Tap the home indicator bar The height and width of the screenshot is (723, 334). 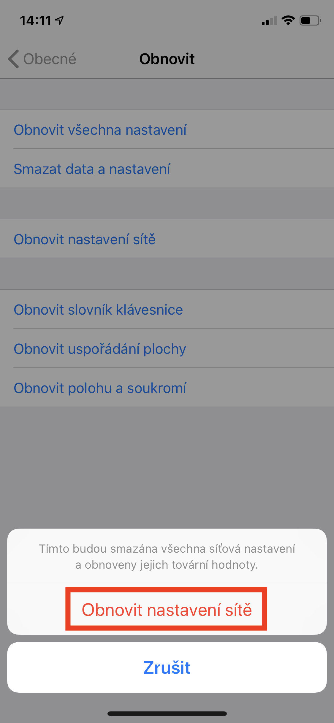tap(167, 714)
